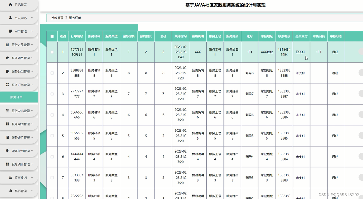Viewport: 363px width, 199px height.
Task: Click the 联系电话 column header
Action: pos(284,36)
